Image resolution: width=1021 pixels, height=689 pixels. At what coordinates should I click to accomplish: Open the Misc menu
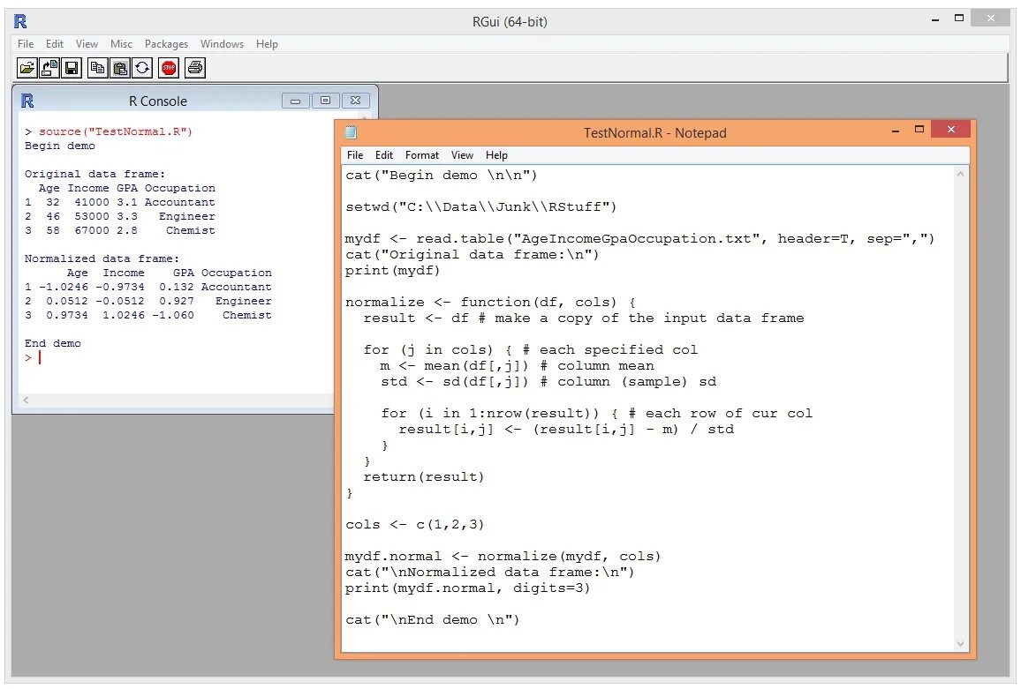pos(121,43)
